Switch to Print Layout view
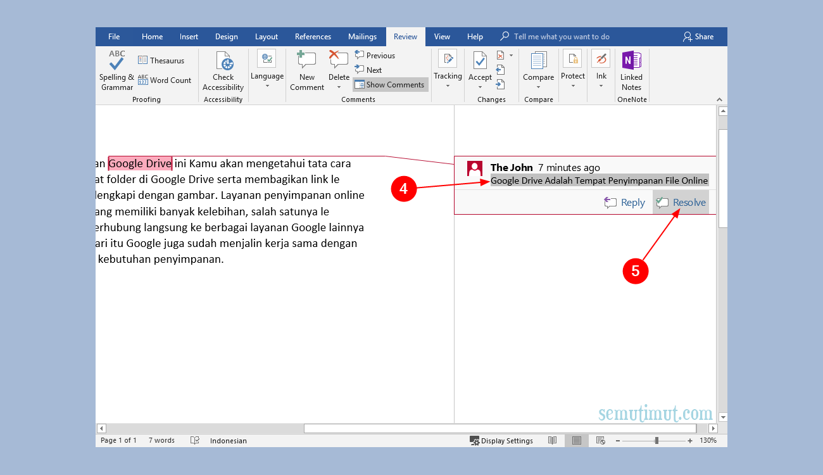This screenshot has height=475, width=823. pos(577,440)
